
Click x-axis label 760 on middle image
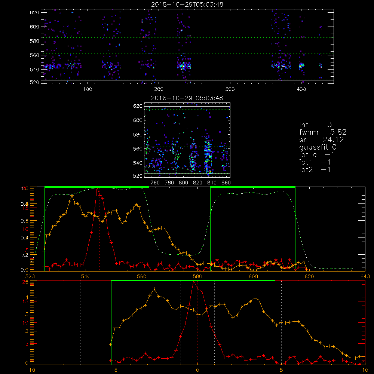(155, 183)
